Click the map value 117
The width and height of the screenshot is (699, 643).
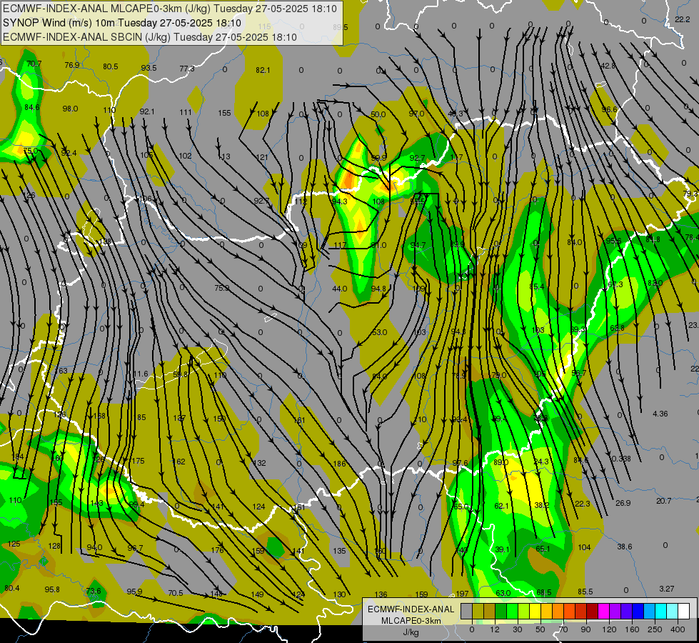(340, 246)
